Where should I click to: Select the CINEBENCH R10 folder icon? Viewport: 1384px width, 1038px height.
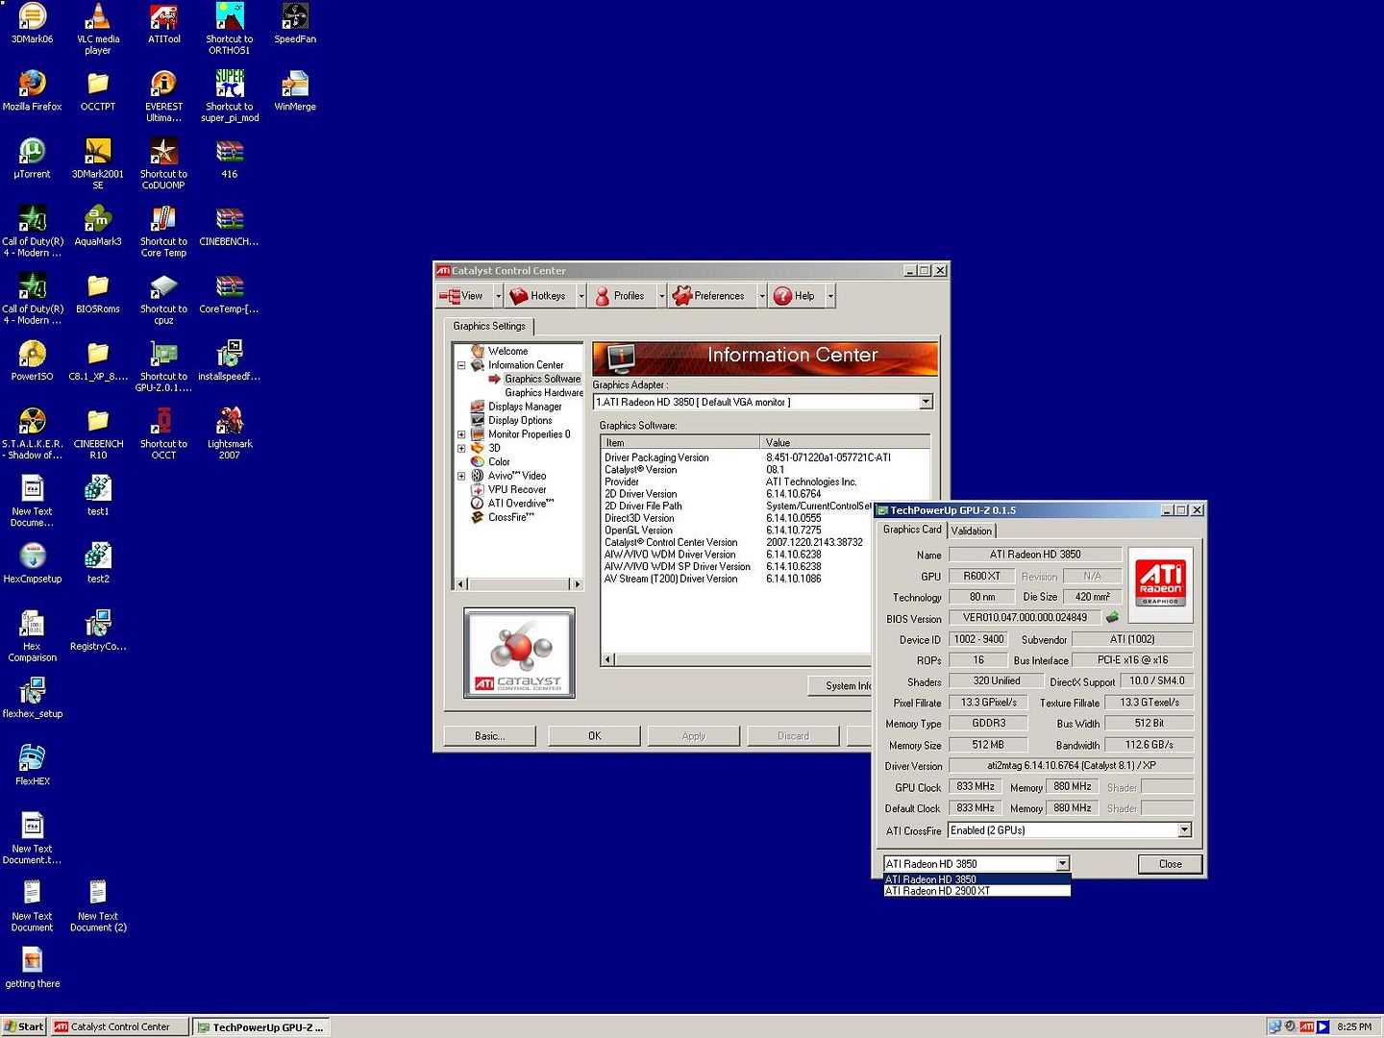tap(98, 432)
